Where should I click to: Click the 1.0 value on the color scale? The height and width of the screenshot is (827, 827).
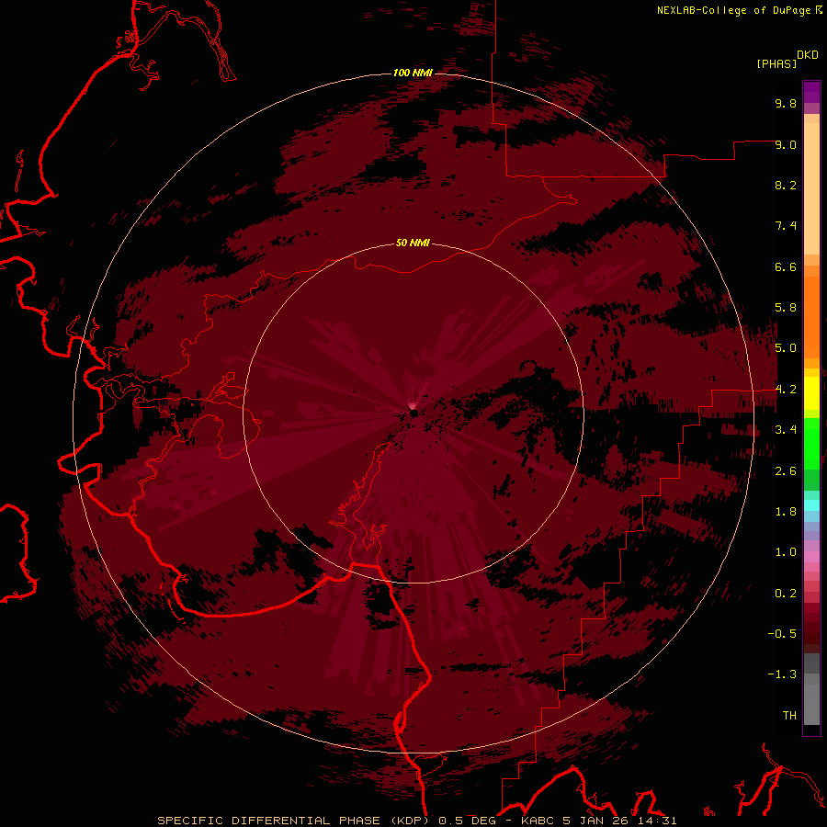[x=786, y=552]
